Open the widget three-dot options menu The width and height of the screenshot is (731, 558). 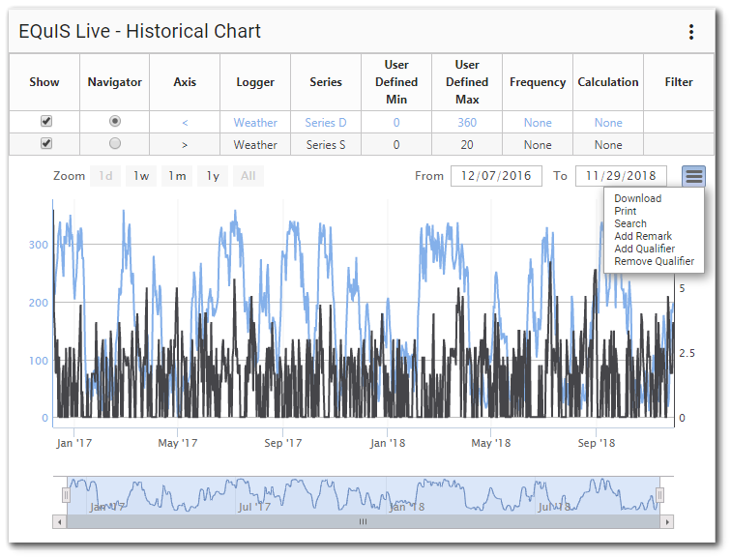pyautogui.click(x=691, y=32)
